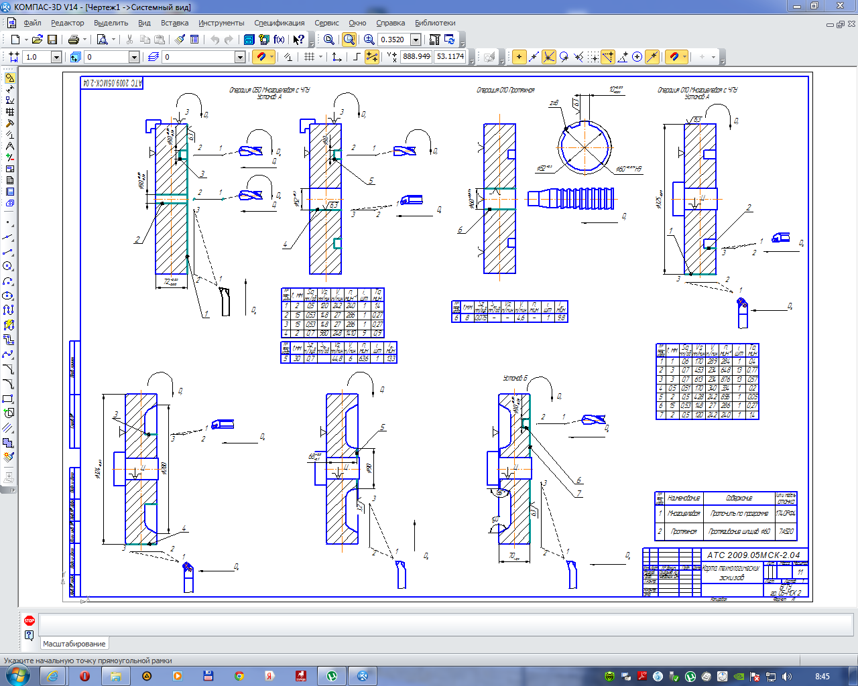
Task: Select the Chamfer tool in the left toolbar
Action: tap(8, 369)
